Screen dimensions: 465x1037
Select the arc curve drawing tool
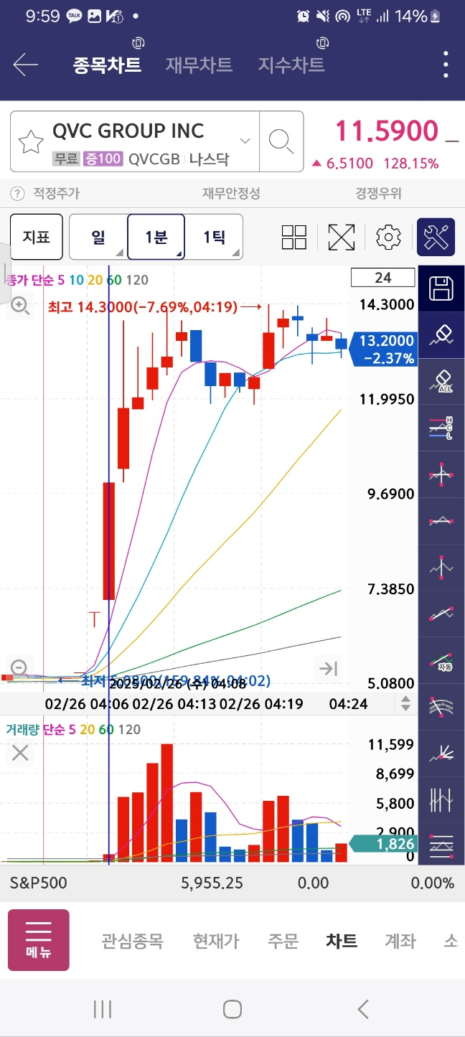point(441,706)
